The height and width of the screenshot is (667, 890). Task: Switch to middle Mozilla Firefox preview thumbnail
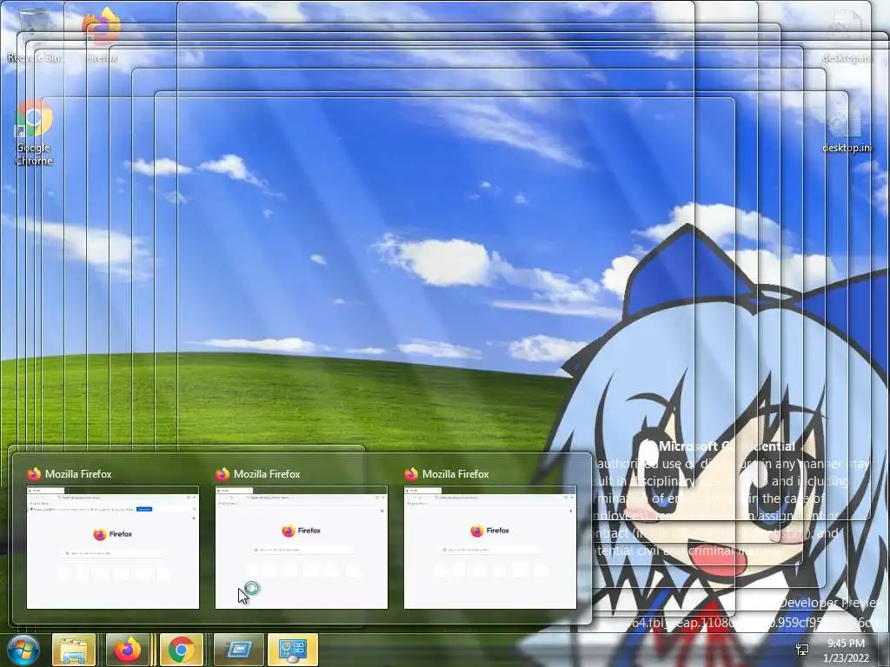click(x=302, y=547)
